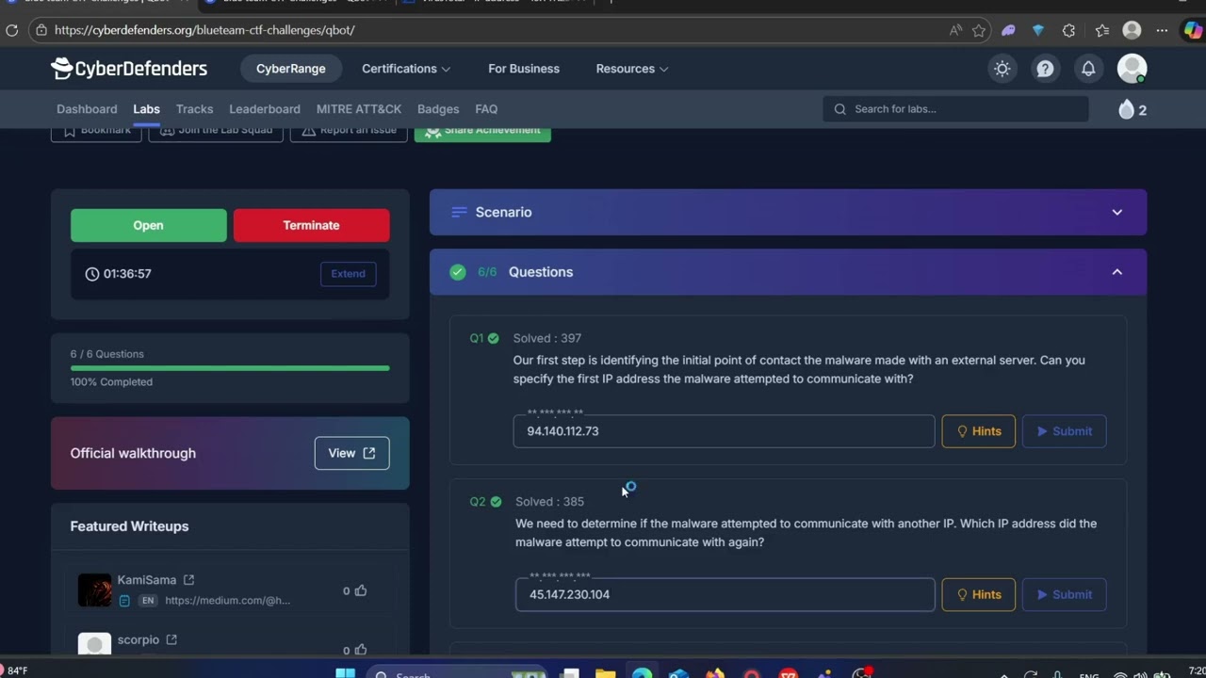The image size is (1206, 678).
Task: Switch to the Dashboard tab
Action: [x=87, y=109]
